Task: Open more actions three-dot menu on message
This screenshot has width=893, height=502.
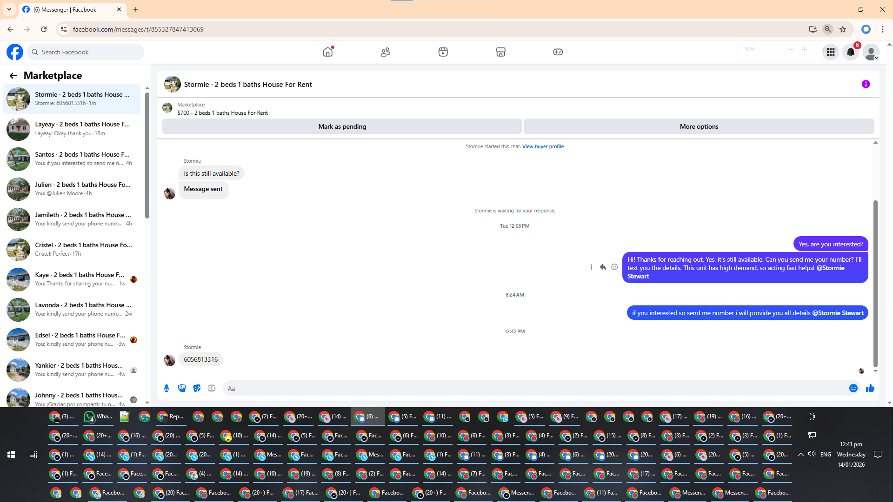Action: point(591,267)
